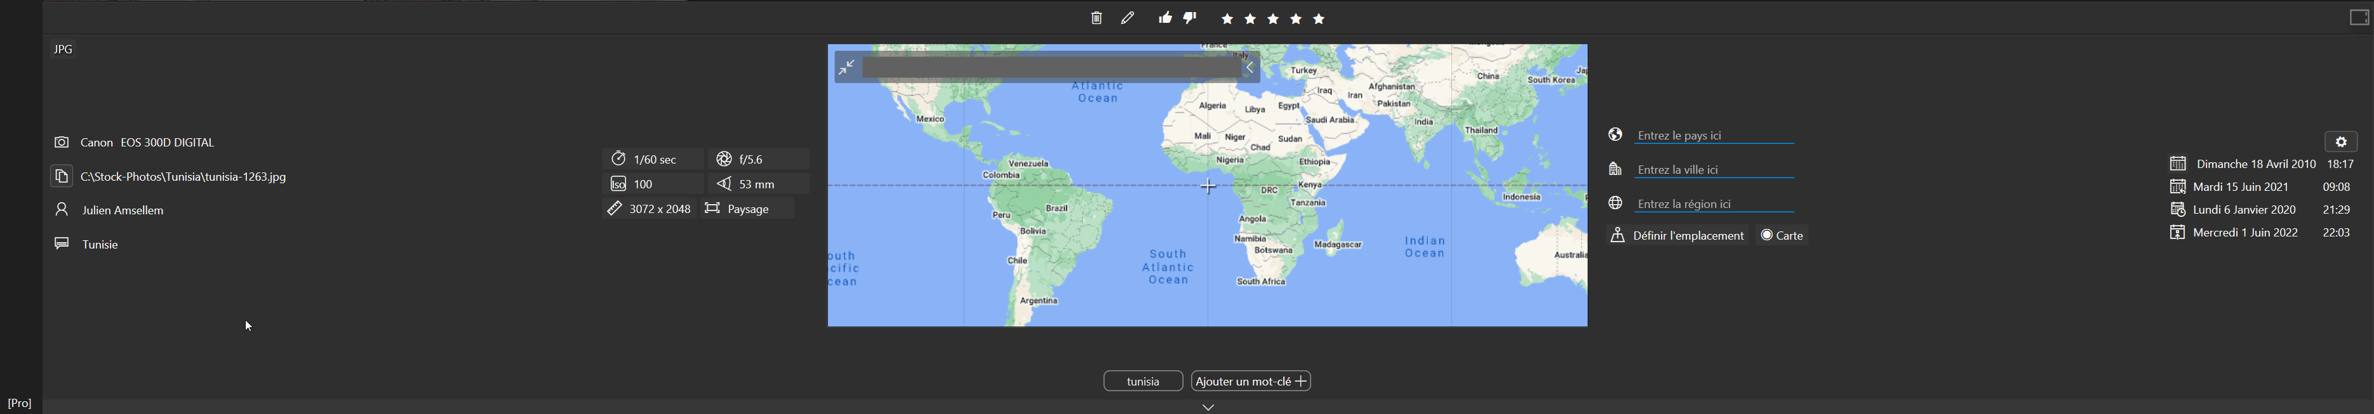The width and height of the screenshot is (2374, 414).
Task: Click the camera icon beside Canon
Action: (x=62, y=143)
